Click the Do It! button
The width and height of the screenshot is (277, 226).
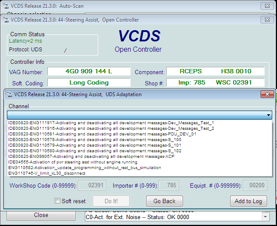click(x=111, y=201)
